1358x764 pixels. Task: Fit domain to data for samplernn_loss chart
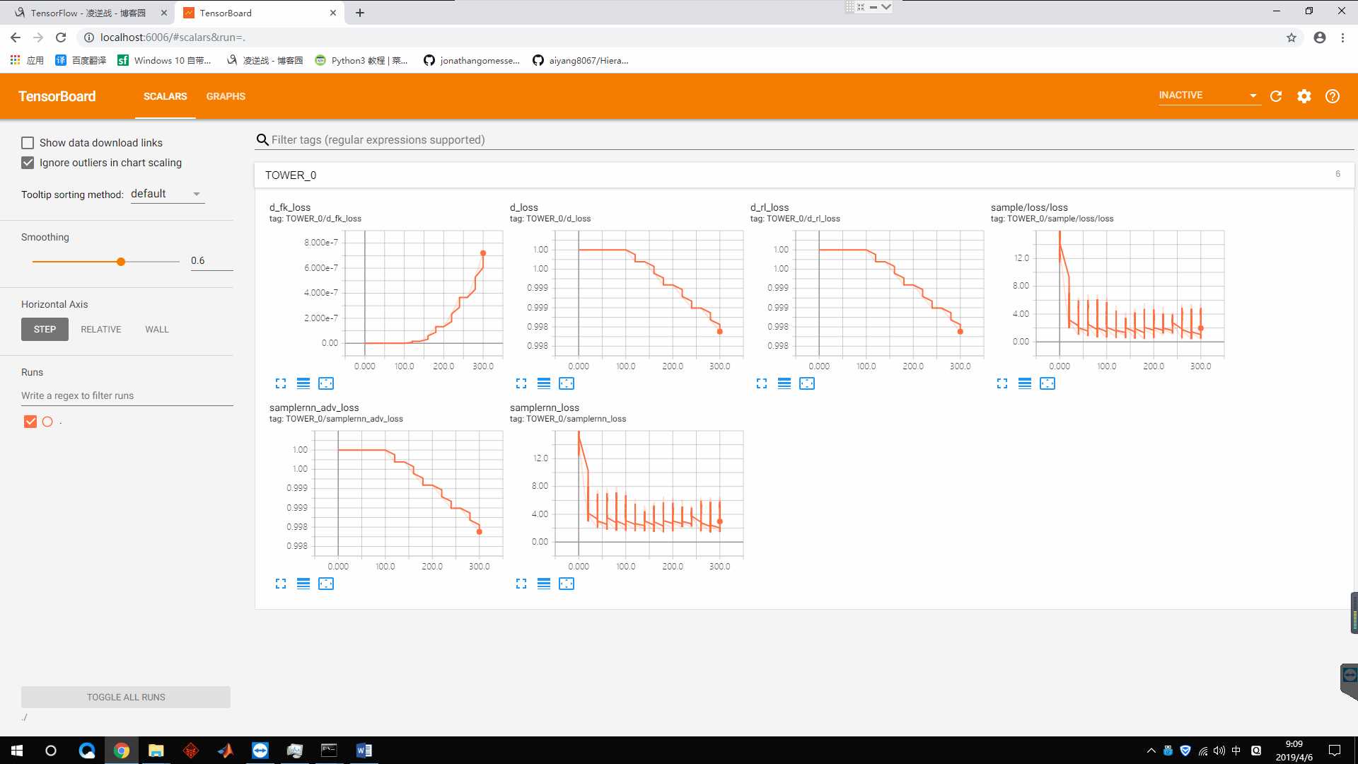(x=567, y=584)
